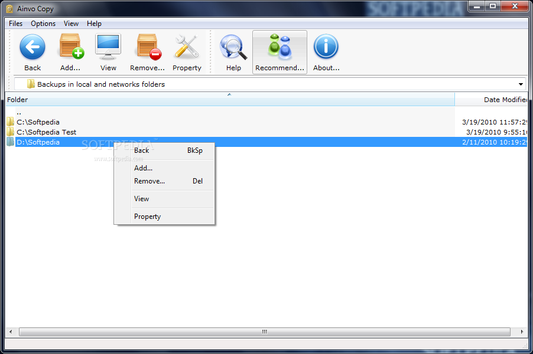
Task: Click the C:\Softpedia Test folder icon
Action: click(x=10, y=132)
